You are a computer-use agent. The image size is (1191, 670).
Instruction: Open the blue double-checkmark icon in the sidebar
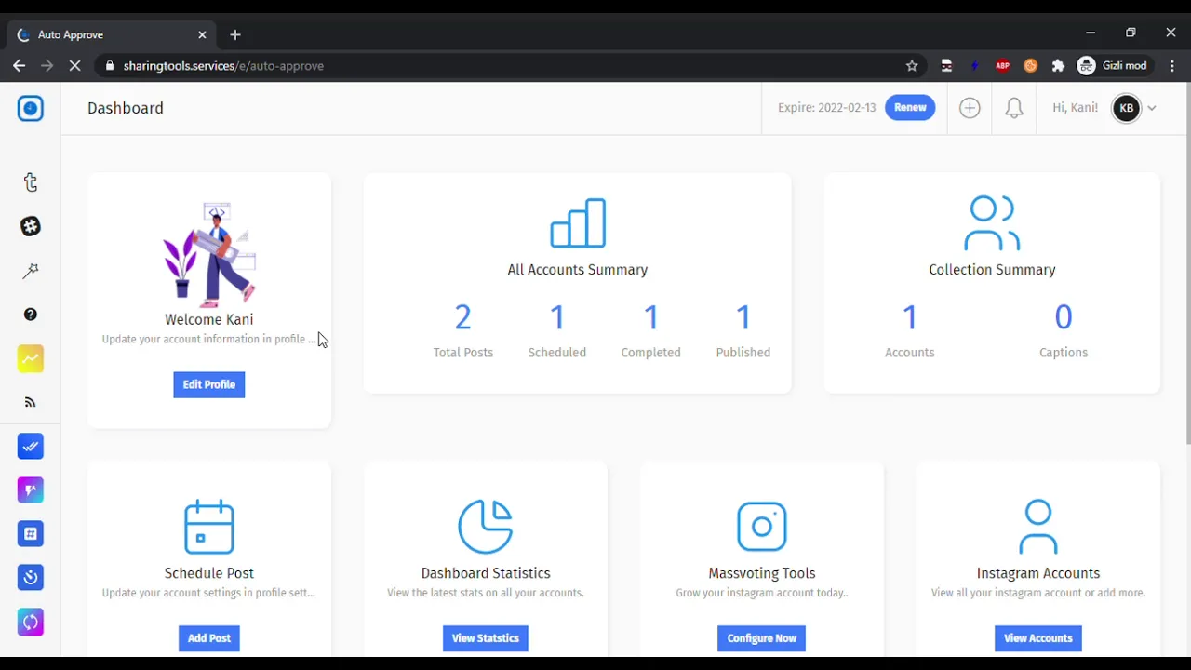31,447
